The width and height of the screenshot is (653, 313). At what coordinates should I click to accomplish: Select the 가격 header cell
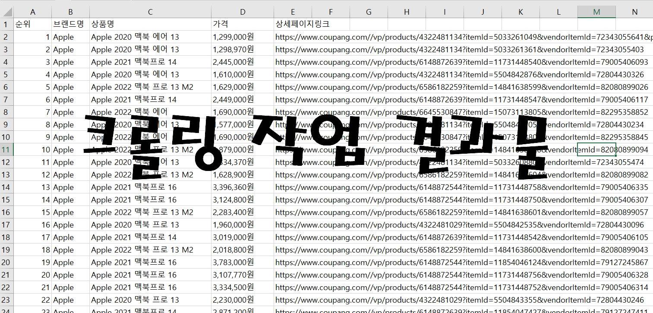coord(243,24)
